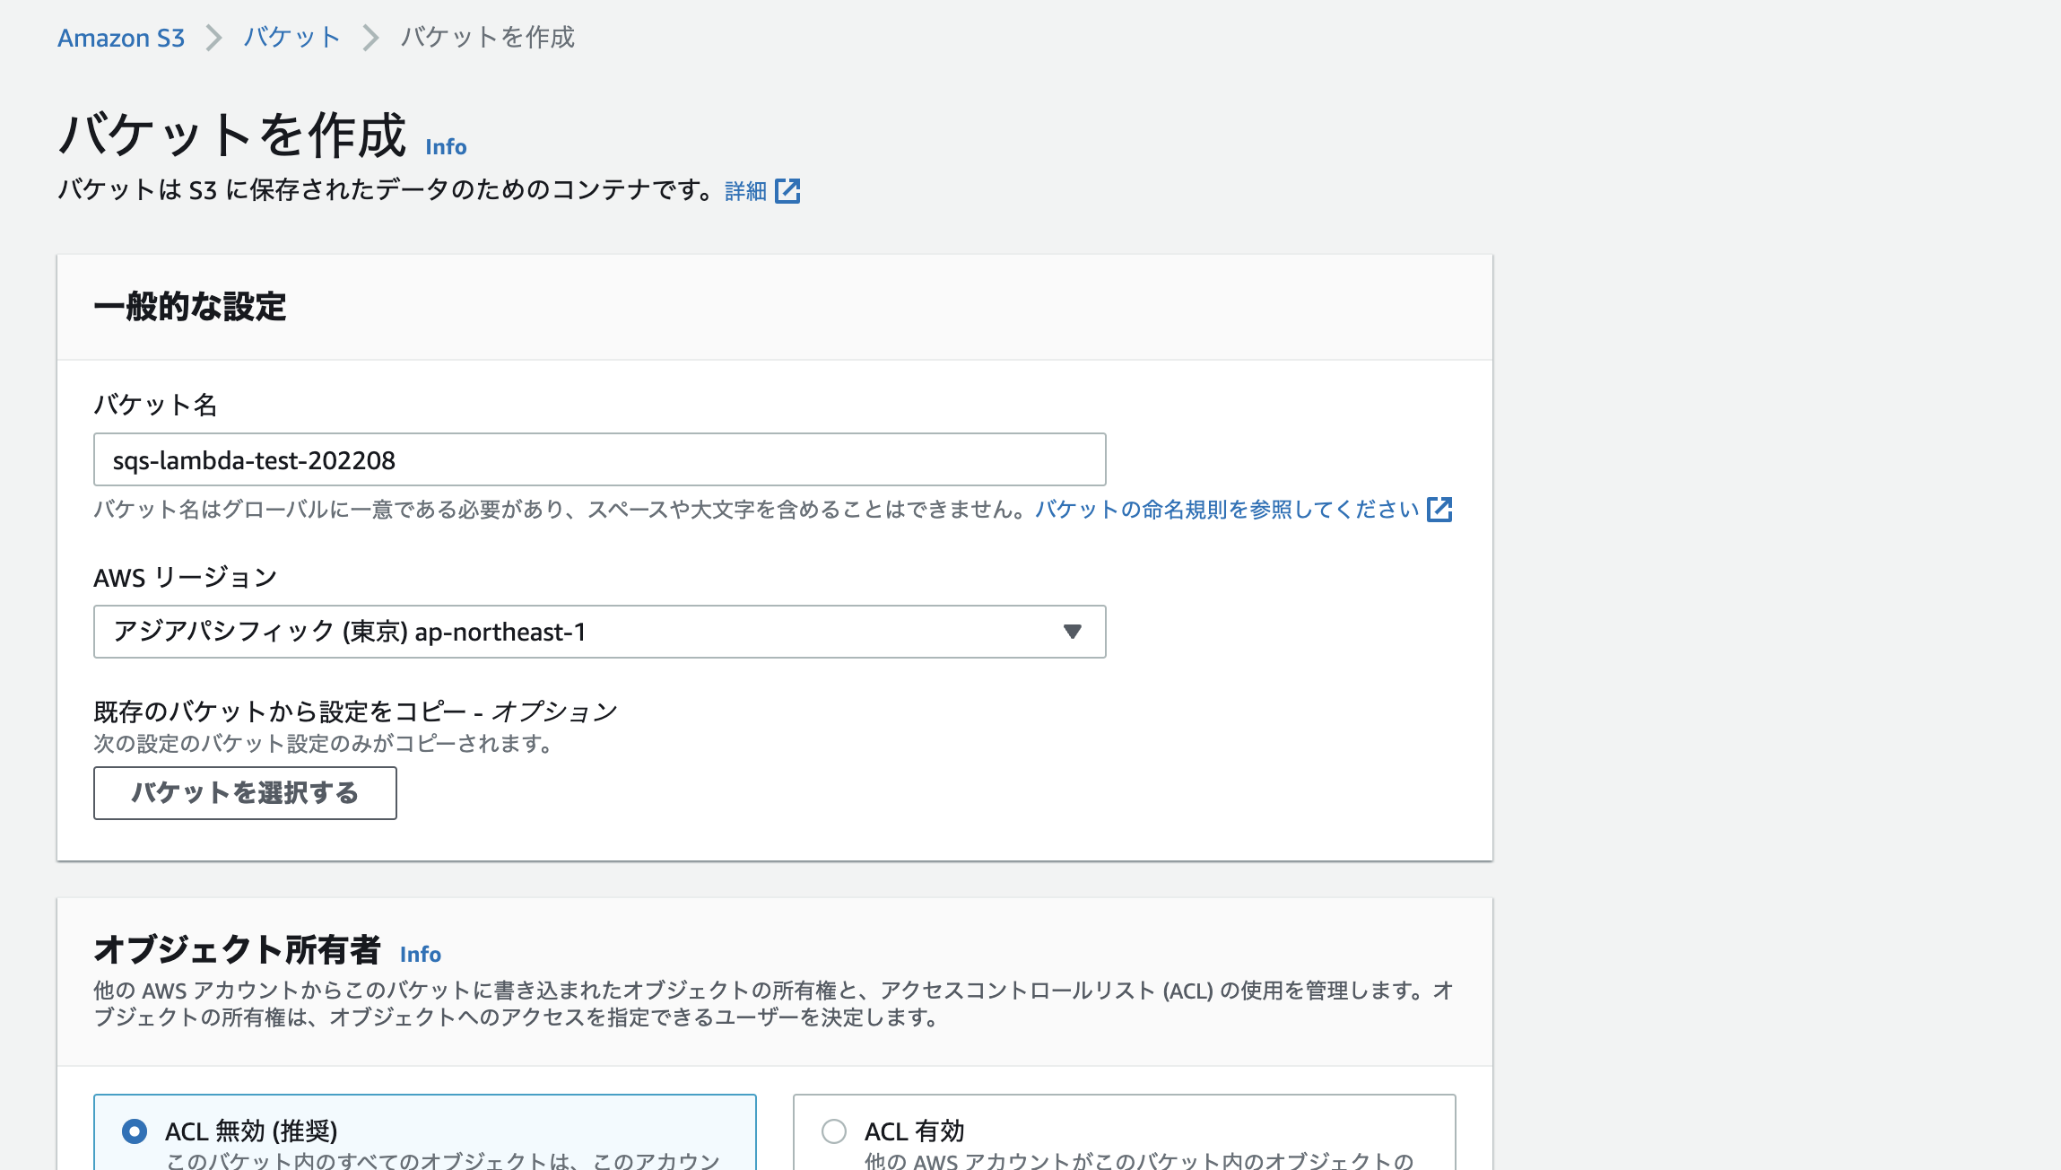This screenshot has width=2061, height=1170.
Task: Open the Info link next to バケットを作成 heading
Action: (x=446, y=146)
